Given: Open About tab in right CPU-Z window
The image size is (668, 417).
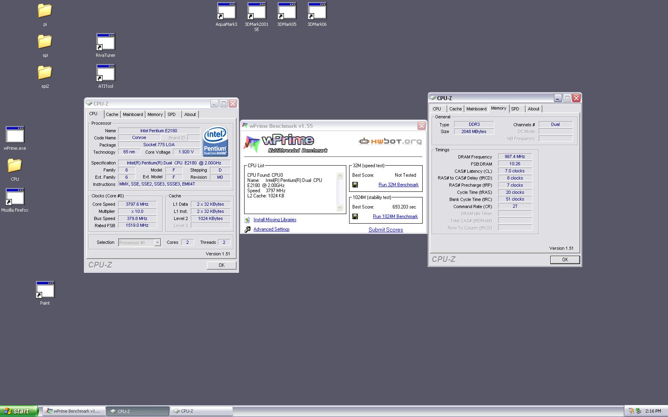Looking at the screenshot, I should tap(534, 109).
